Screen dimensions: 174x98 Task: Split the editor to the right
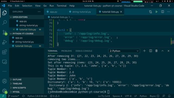(163, 12)
